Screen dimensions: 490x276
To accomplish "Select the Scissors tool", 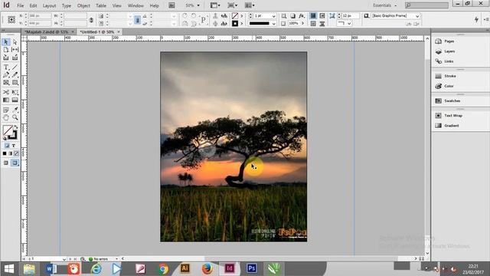I will pos(6,92).
